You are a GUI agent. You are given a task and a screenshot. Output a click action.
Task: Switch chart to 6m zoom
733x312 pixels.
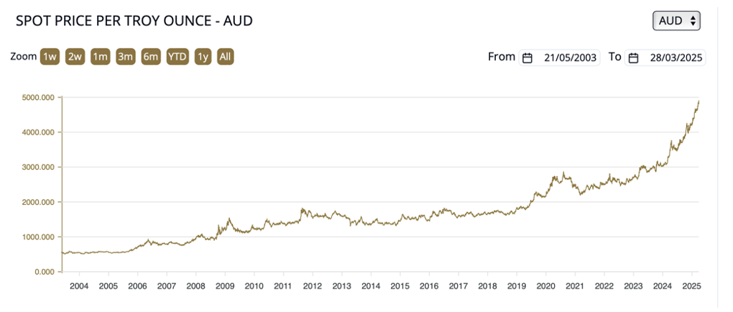pyautogui.click(x=151, y=57)
